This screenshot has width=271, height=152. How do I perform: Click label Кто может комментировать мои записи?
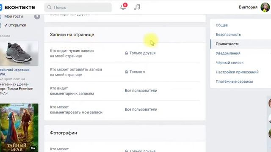tap(76, 110)
